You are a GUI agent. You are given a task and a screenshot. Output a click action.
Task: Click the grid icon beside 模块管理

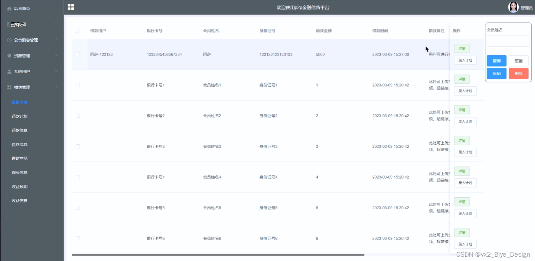click(x=10, y=87)
